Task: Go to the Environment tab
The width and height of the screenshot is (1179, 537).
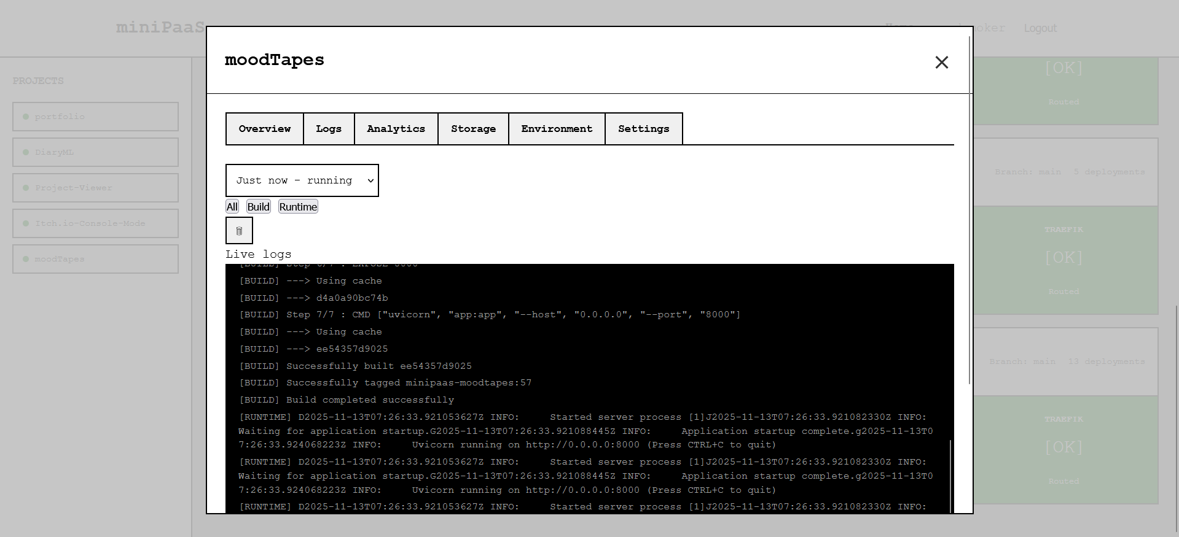Action: pyautogui.click(x=557, y=129)
